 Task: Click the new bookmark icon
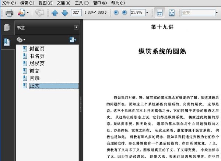pos(73,40)
